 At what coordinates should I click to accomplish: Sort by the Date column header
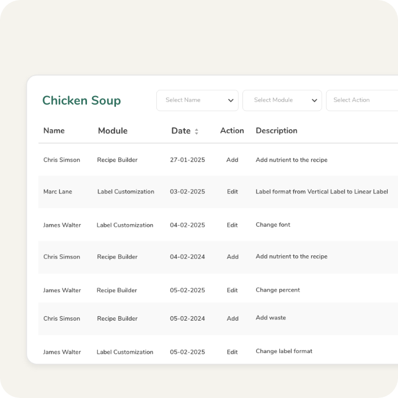coord(181,131)
